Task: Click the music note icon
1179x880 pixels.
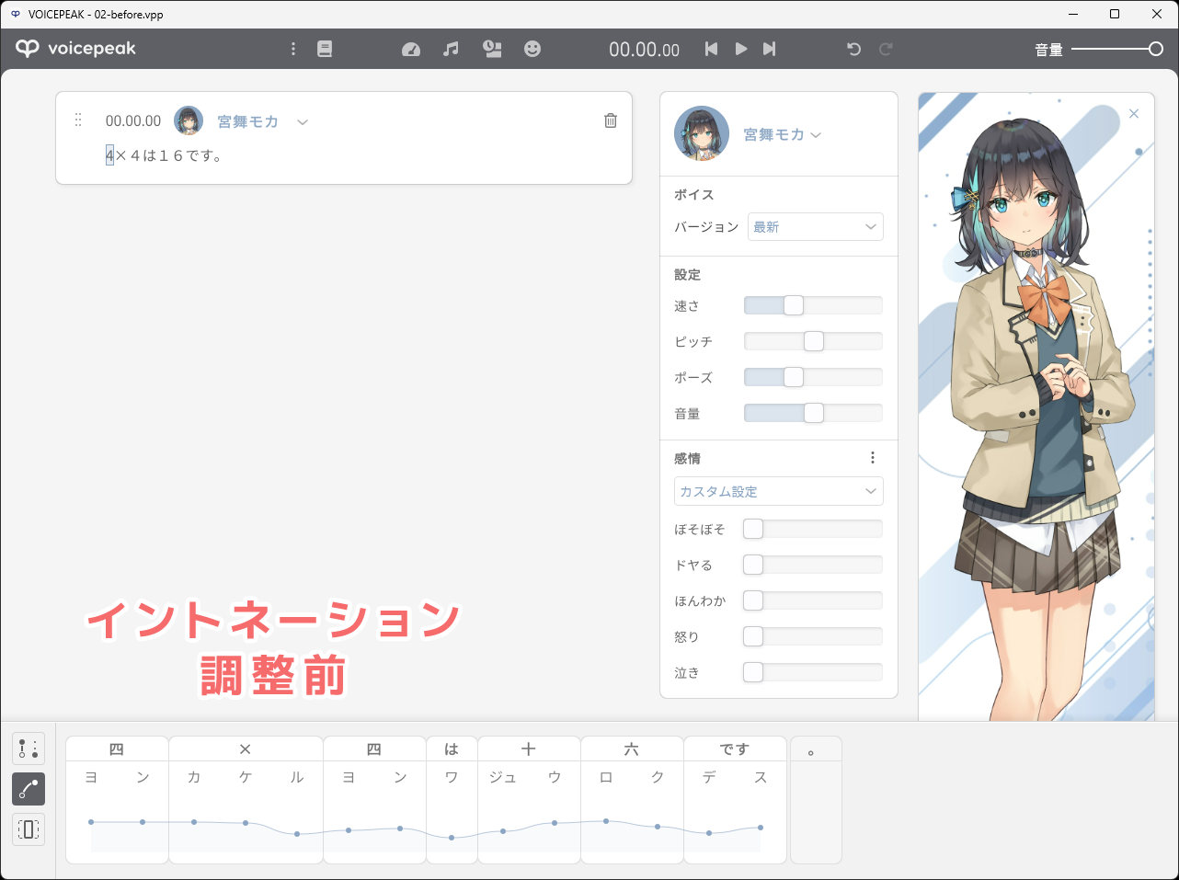Action: [451, 49]
